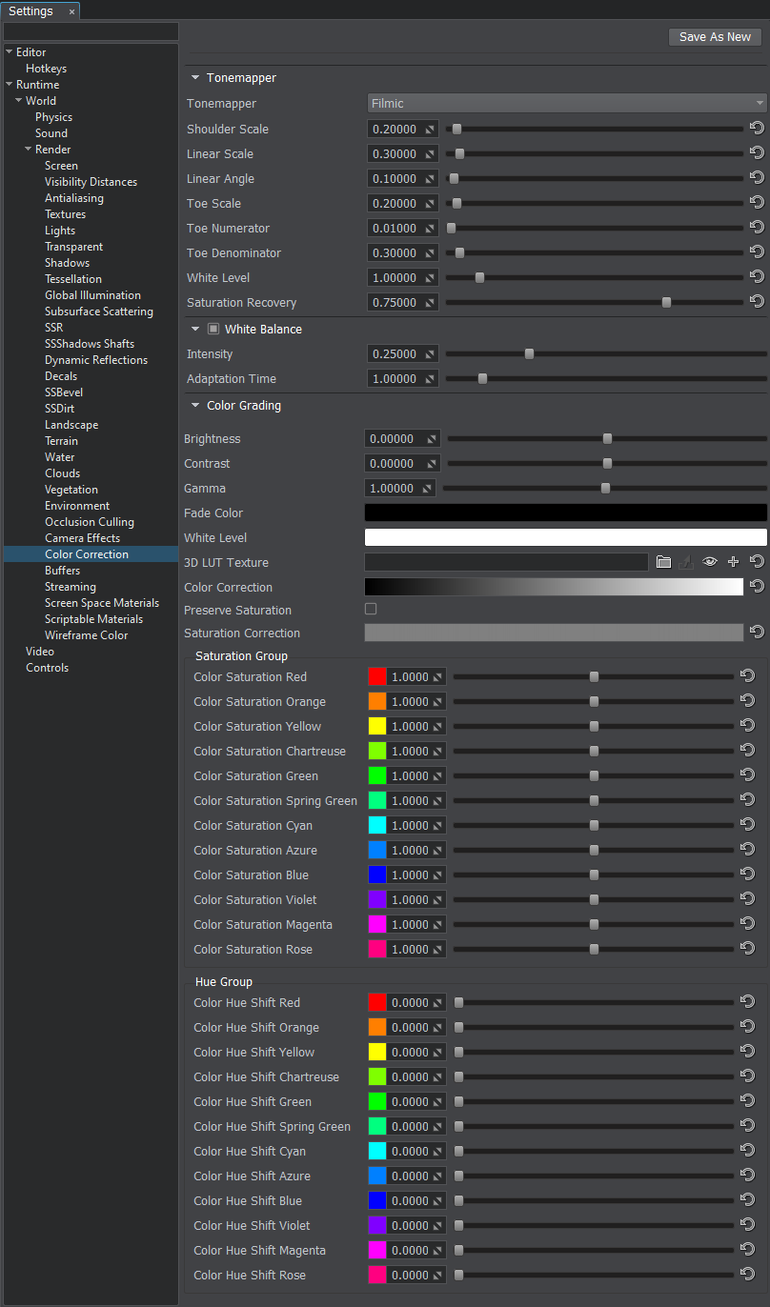Viewport: 770px width, 1307px height.
Task: Reset the Shoulder Scale value
Action: coord(757,129)
